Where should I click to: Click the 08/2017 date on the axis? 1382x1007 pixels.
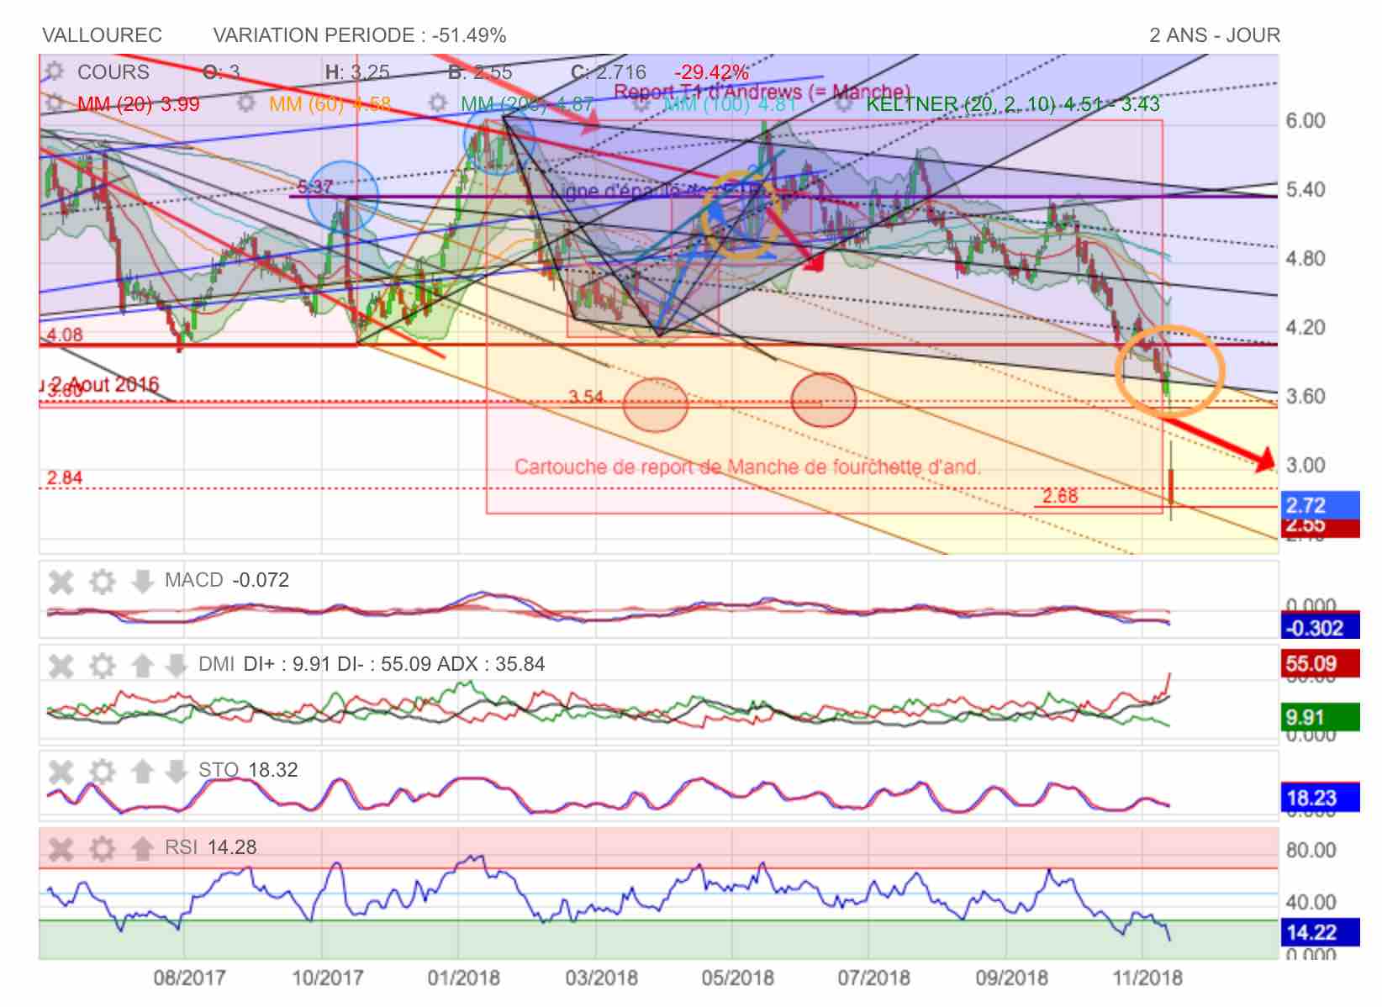coord(189,978)
